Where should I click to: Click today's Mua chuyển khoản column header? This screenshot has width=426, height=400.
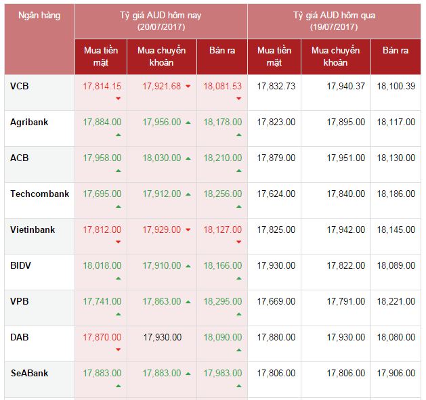(162, 56)
